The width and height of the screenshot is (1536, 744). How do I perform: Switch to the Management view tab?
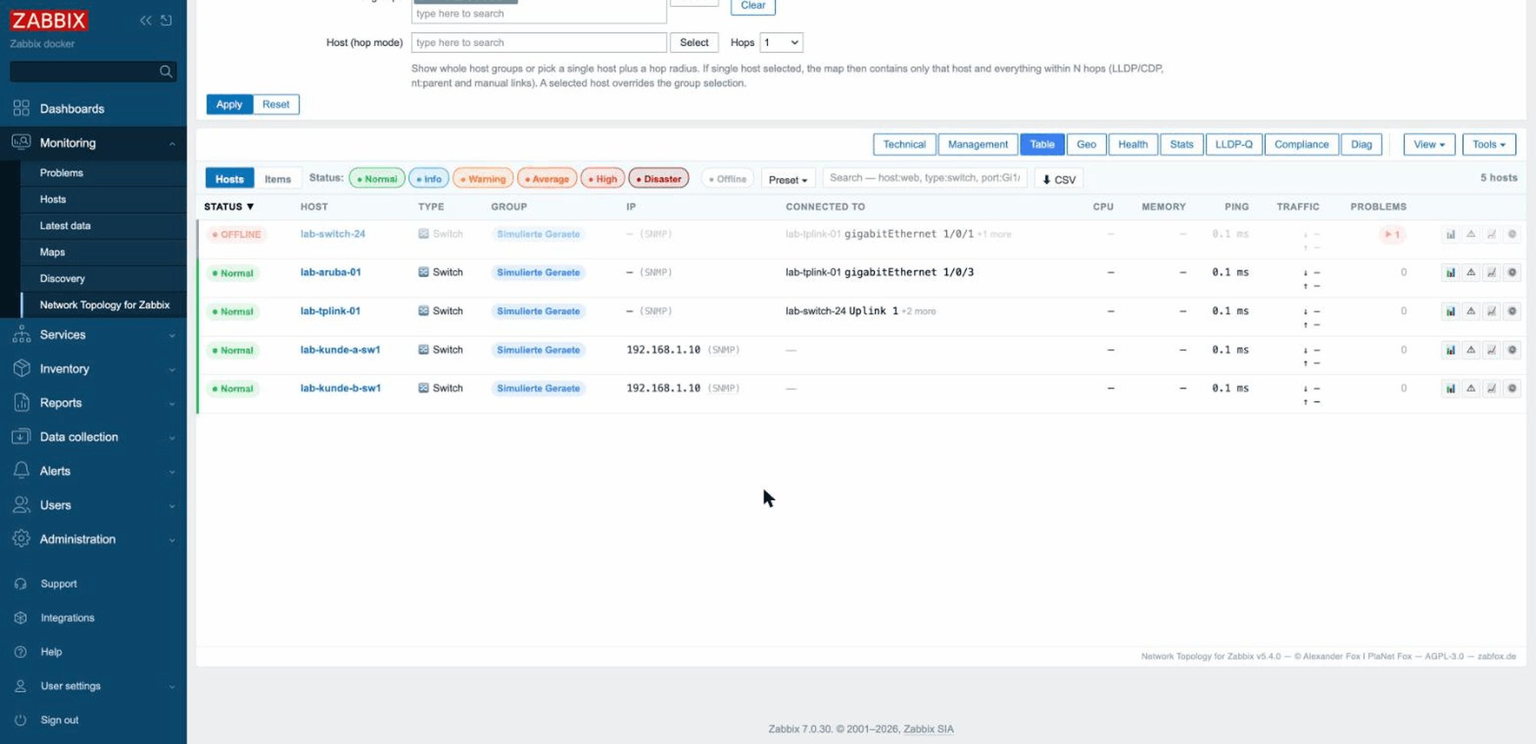978,144
